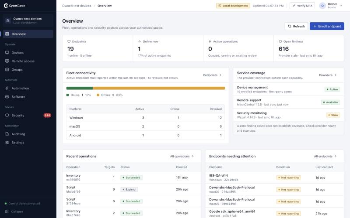Click the CyberCursor logo icon
This screenshot has width=350, height=218.
tap(6, 6)
